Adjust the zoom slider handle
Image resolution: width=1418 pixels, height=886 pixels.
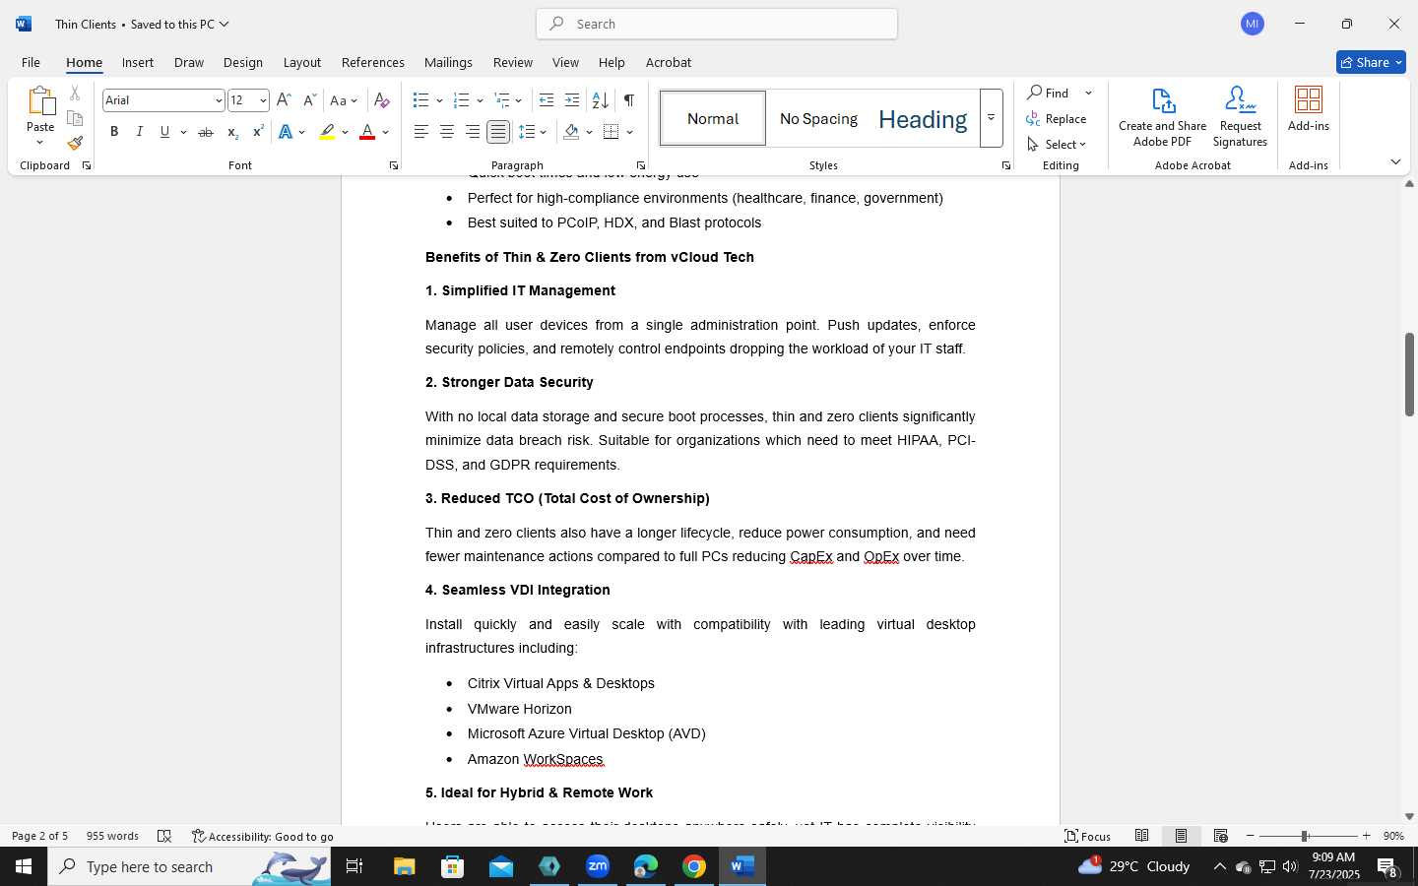coord(1304,836)
